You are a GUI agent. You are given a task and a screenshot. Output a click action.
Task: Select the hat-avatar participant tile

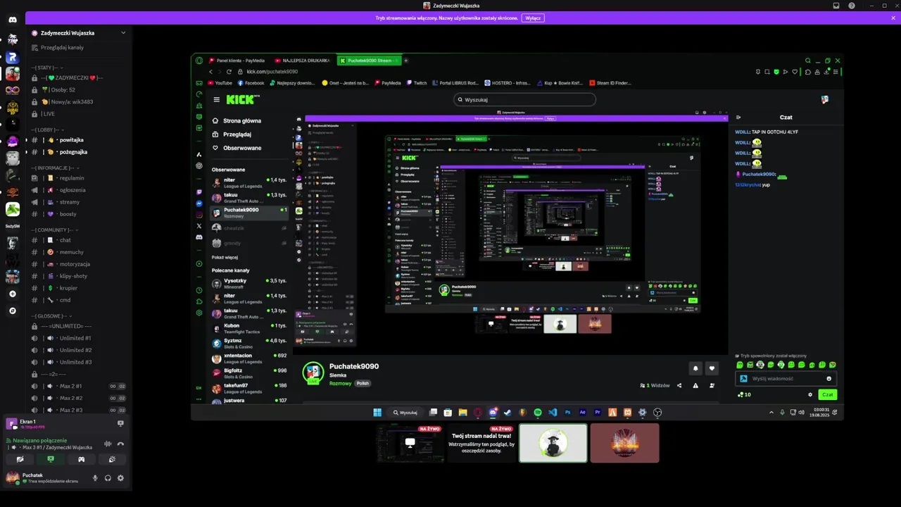(553, 443)
